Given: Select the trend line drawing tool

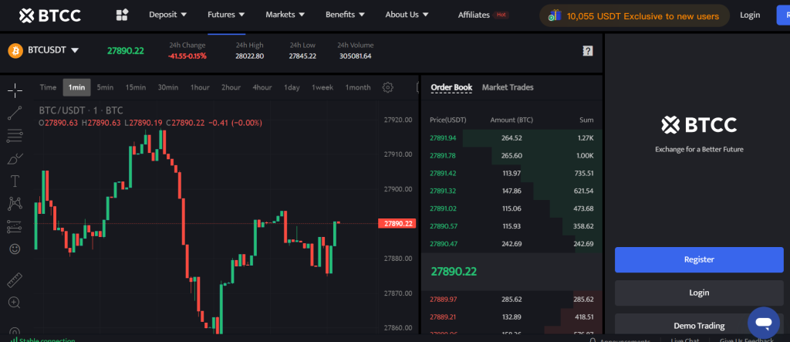Looking at the screenshot, I should click(x=15, y=113).
